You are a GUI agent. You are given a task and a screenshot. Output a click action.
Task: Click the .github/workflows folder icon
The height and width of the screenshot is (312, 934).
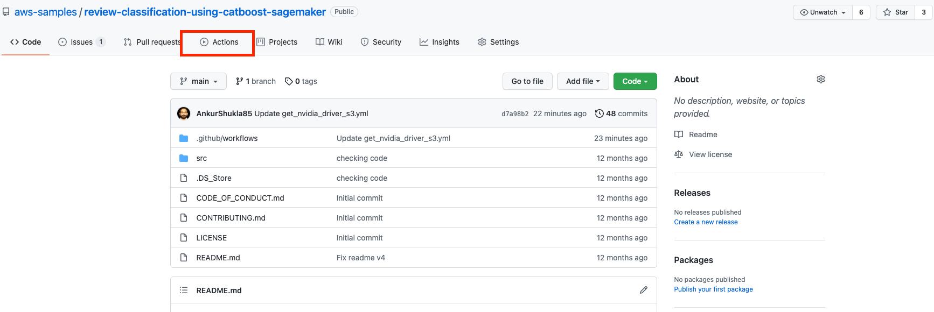click(x=184, y=138)
